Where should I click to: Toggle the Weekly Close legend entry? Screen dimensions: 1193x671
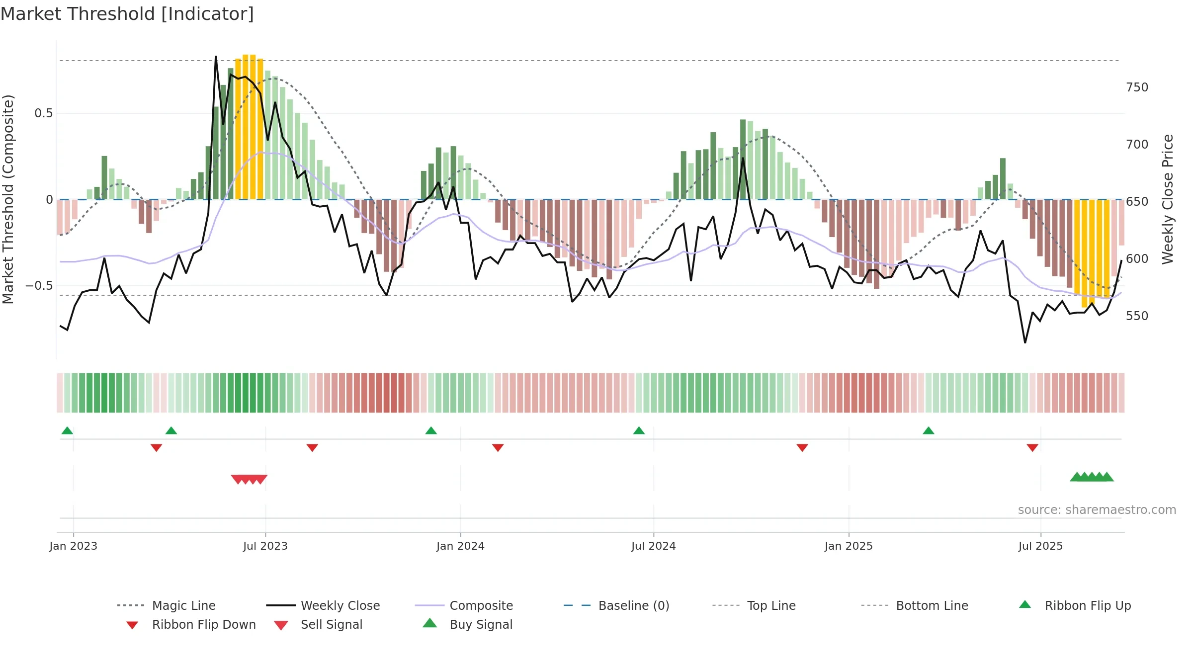click(x=323, y=605)
